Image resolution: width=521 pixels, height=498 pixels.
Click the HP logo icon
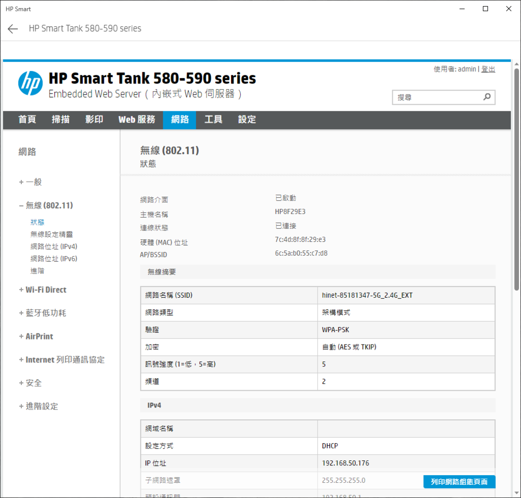pos(30,83)
